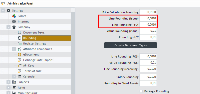Image resolution: width=200 pixels, height=94 pixels.
Task: Expand the Affiliated Companies node
Action: click(14, 49)
